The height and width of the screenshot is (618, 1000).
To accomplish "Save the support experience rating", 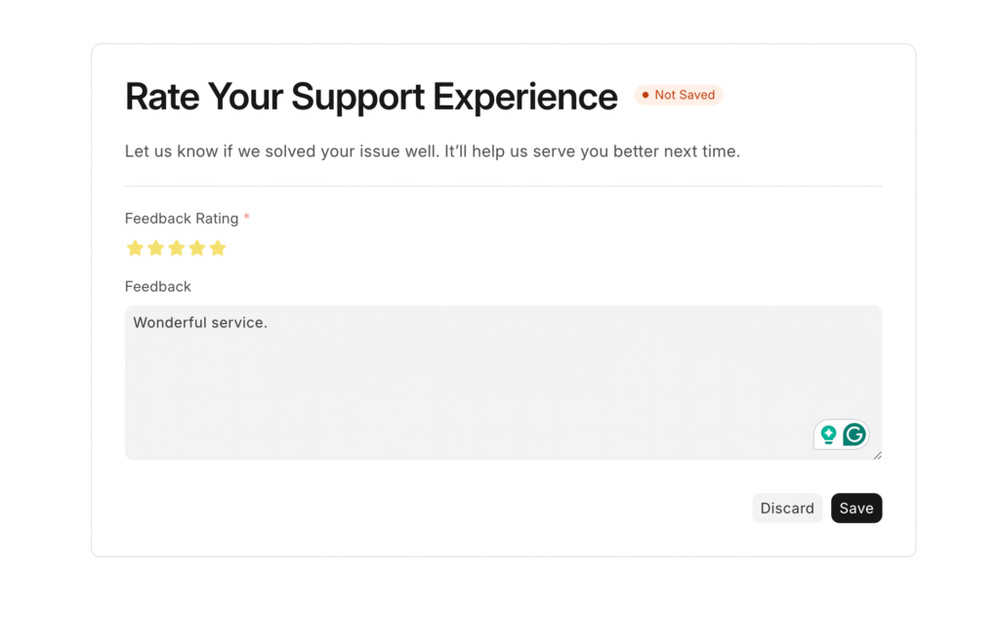I will coord(856,509).
